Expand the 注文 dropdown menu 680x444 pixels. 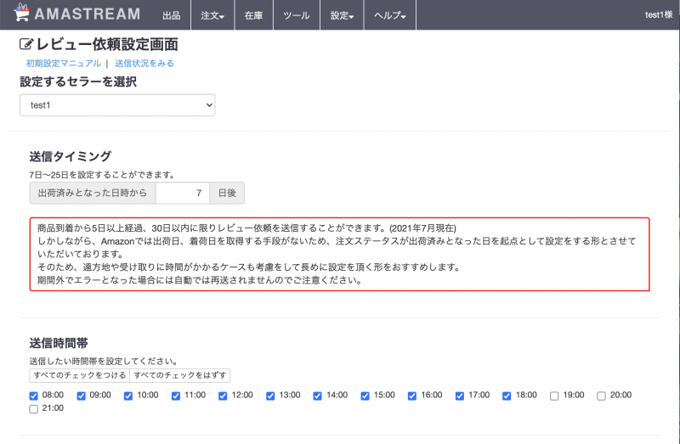point(212,15)
